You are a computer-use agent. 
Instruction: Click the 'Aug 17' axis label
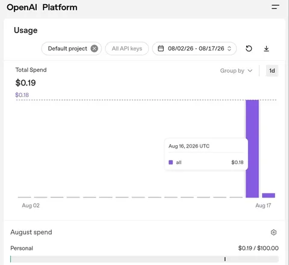tap(263, 205)
